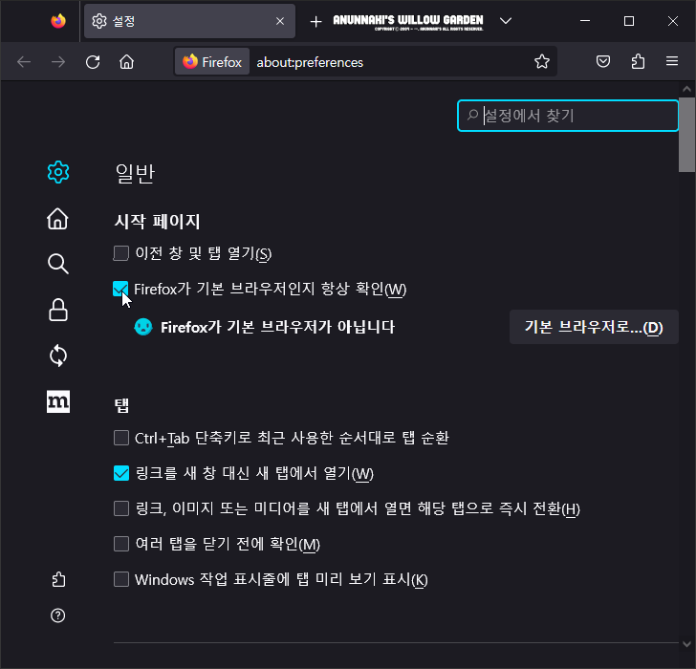
Task: Focus the about:preferences address field
Action: click(310, 62)
